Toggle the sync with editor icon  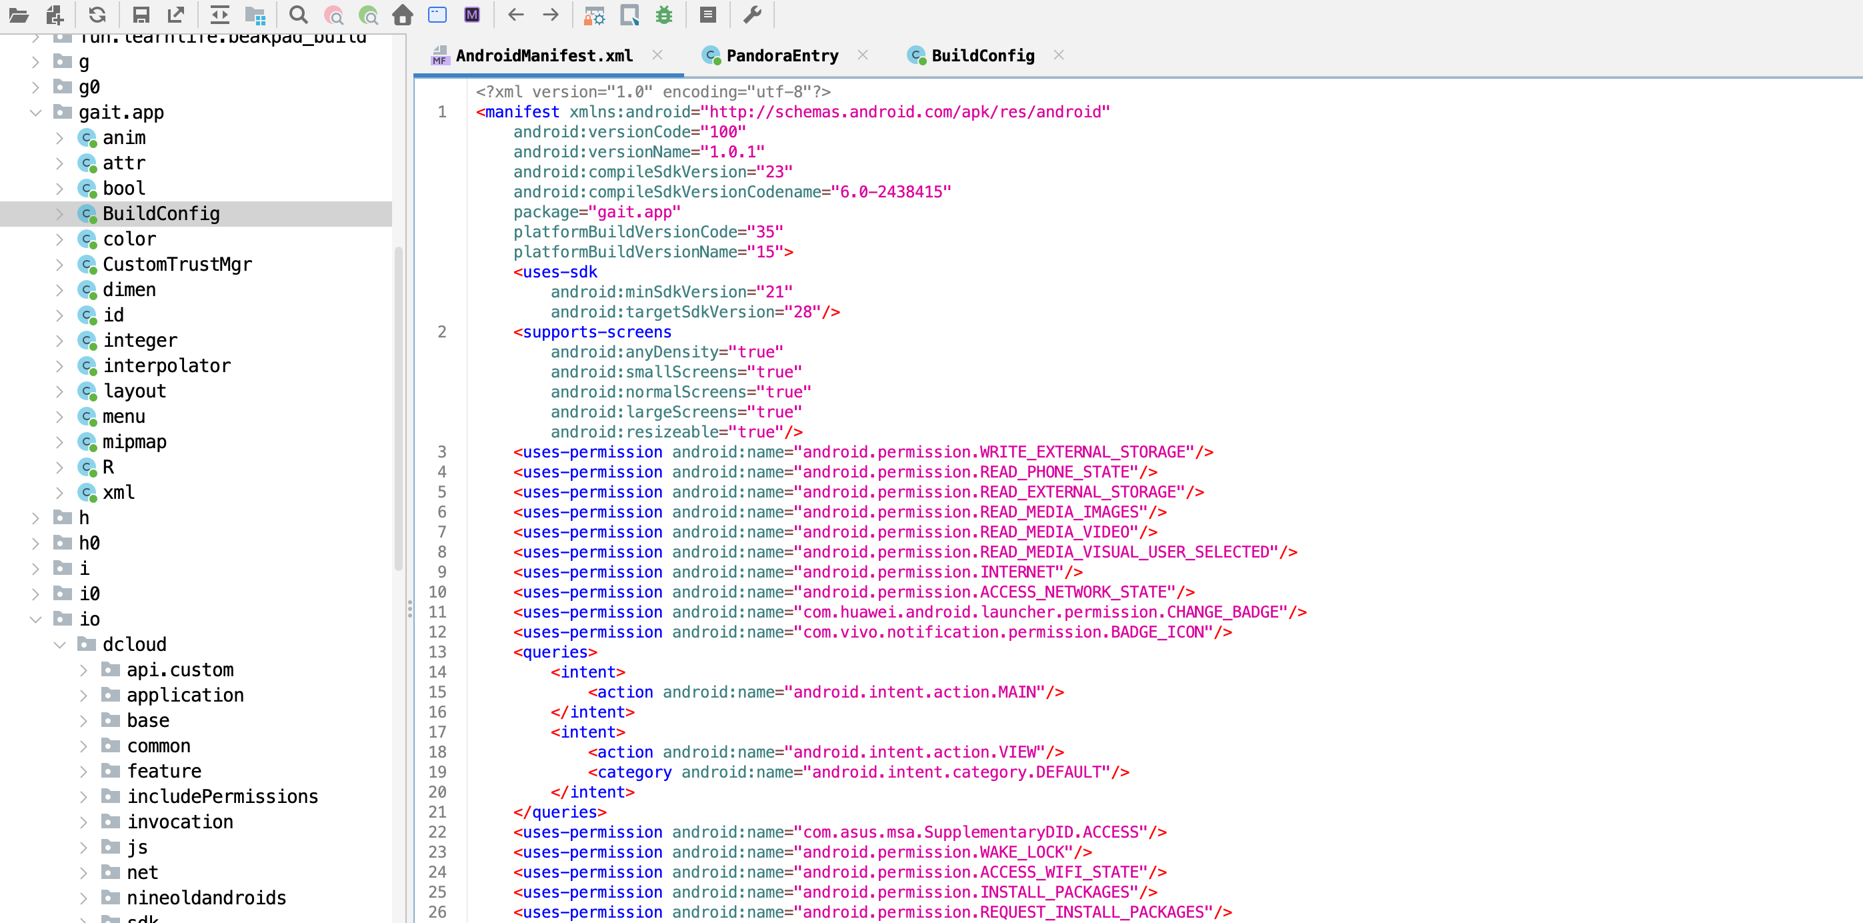coord(220,15)
